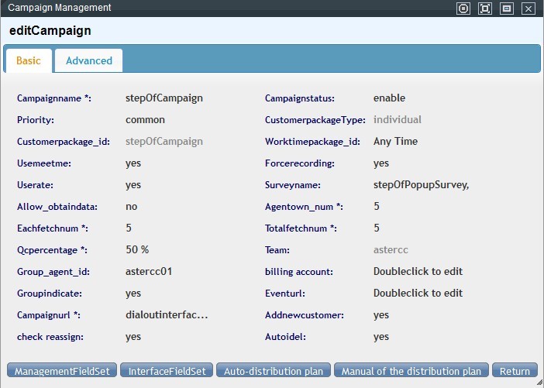Click Eventurl 'Doubleclick to edit' field
544x388 pixels.
418,294
